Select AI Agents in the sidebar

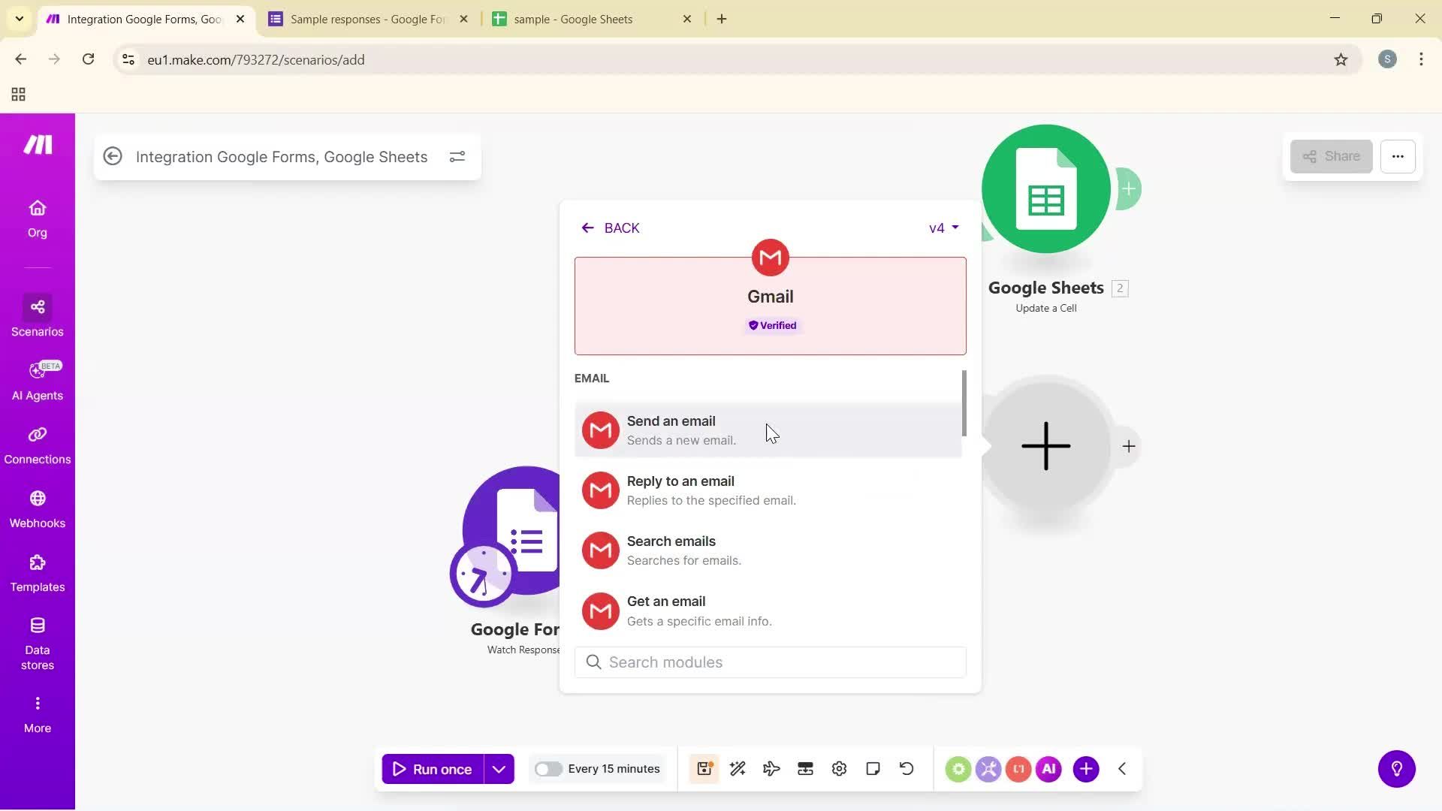(x=37, y=379)
